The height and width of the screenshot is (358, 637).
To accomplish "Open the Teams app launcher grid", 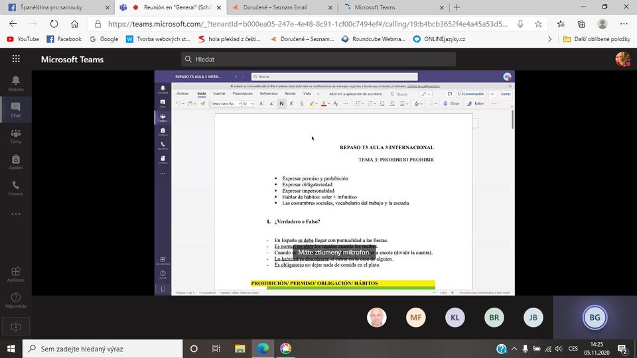I will (x=16, y=59).
